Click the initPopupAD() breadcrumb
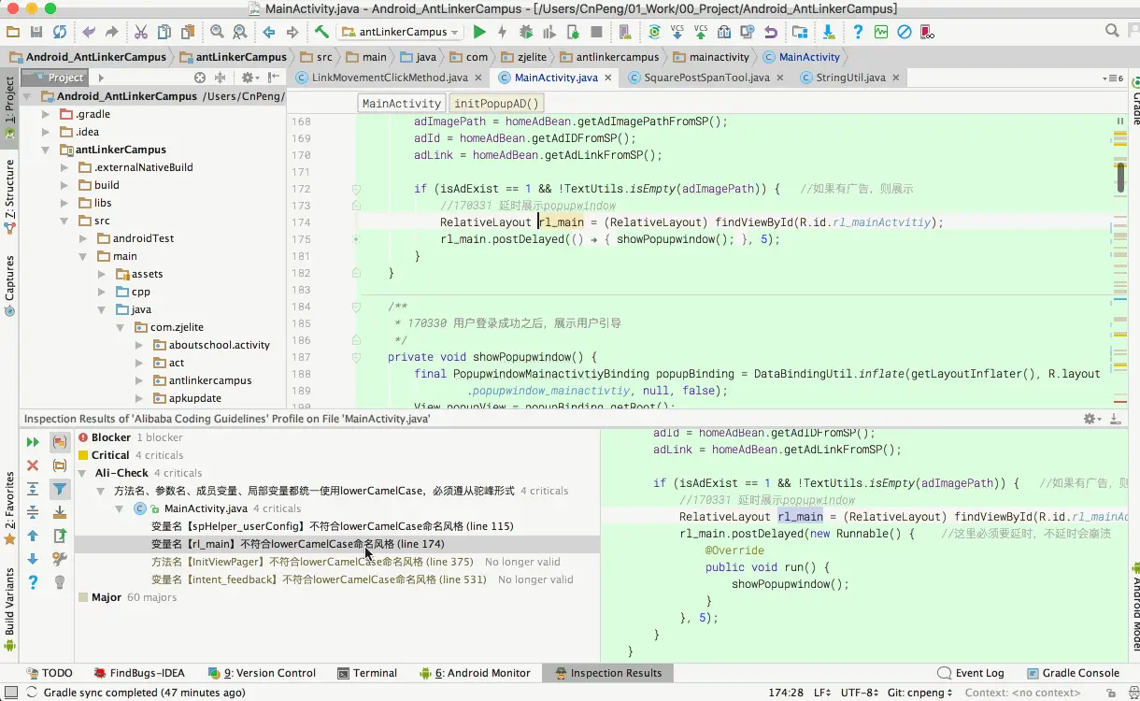This screenshot has height=701, width=1140. coord(496,104)
